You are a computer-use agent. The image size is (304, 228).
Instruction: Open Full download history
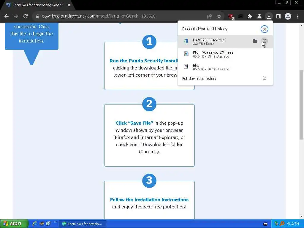(x=225, y=78)
